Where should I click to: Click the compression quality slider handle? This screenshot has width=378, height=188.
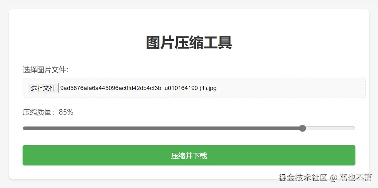(x=302, y=128)
